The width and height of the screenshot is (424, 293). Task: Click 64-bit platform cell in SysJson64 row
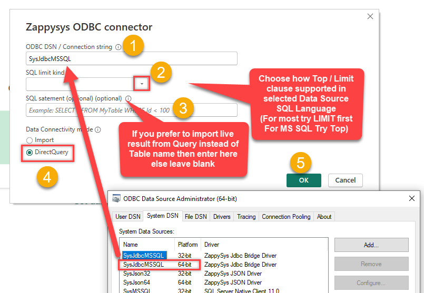[x=185, y=282]
